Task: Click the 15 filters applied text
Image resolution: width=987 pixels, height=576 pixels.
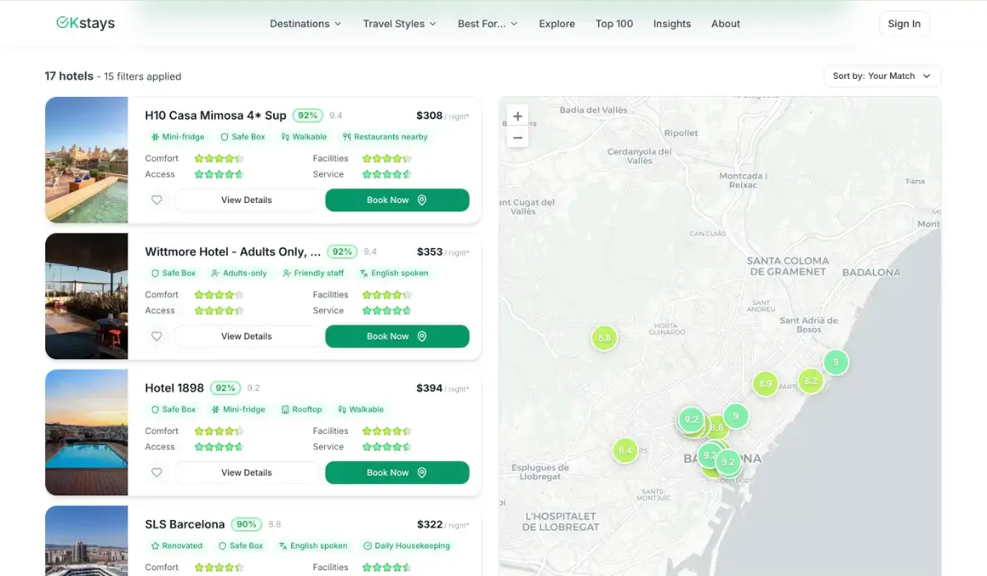Action: [x=142, y=76]
